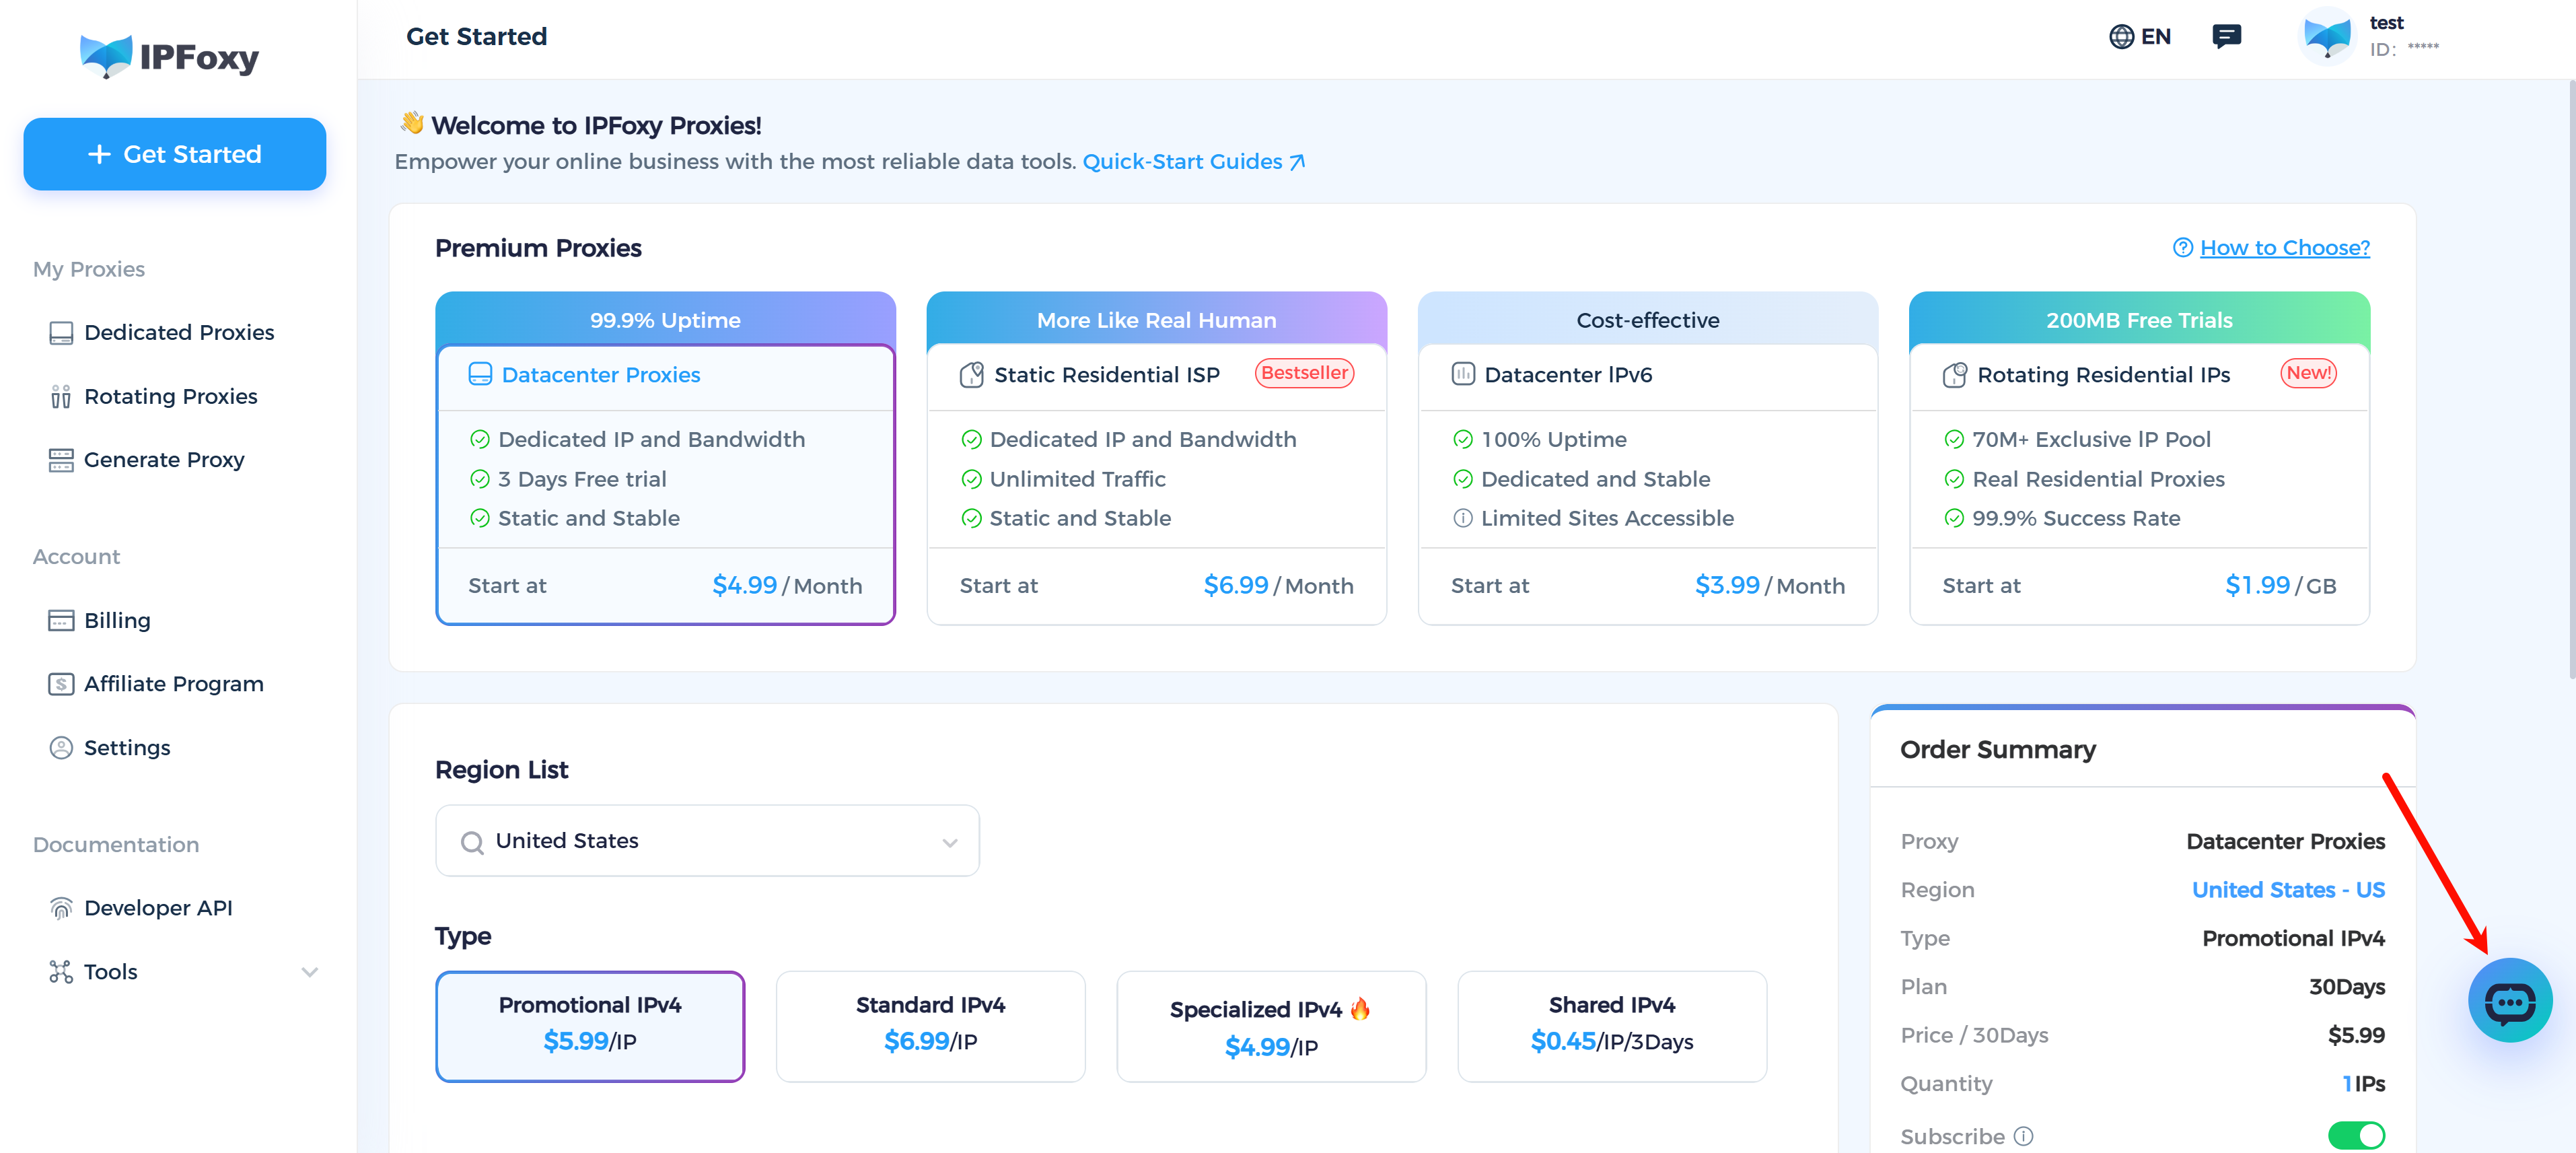
Task: Click the Subscribe info icon
Action: coord(2024,1136)
